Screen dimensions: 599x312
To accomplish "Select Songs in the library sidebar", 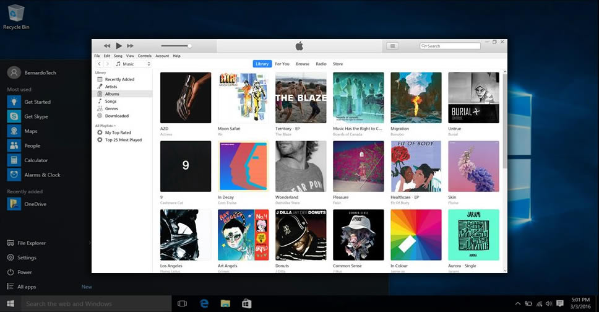I will [110, 101].
